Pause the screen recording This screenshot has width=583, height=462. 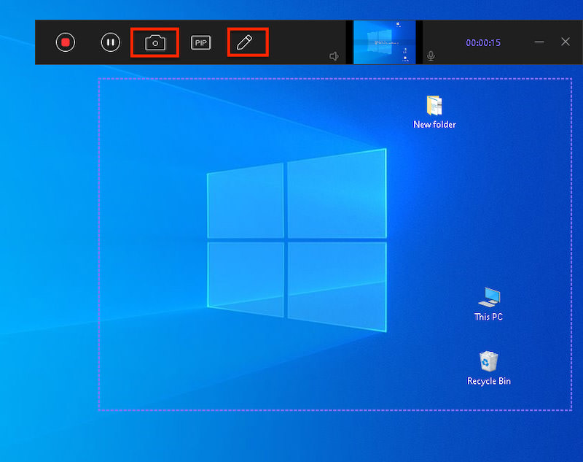[x=111, y=42]
